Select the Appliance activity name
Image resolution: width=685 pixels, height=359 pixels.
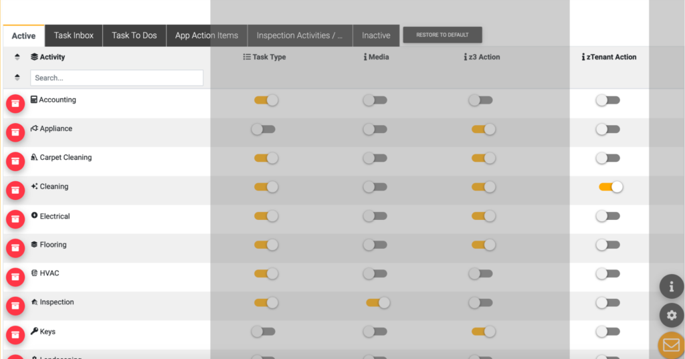[x=56, y=128]
